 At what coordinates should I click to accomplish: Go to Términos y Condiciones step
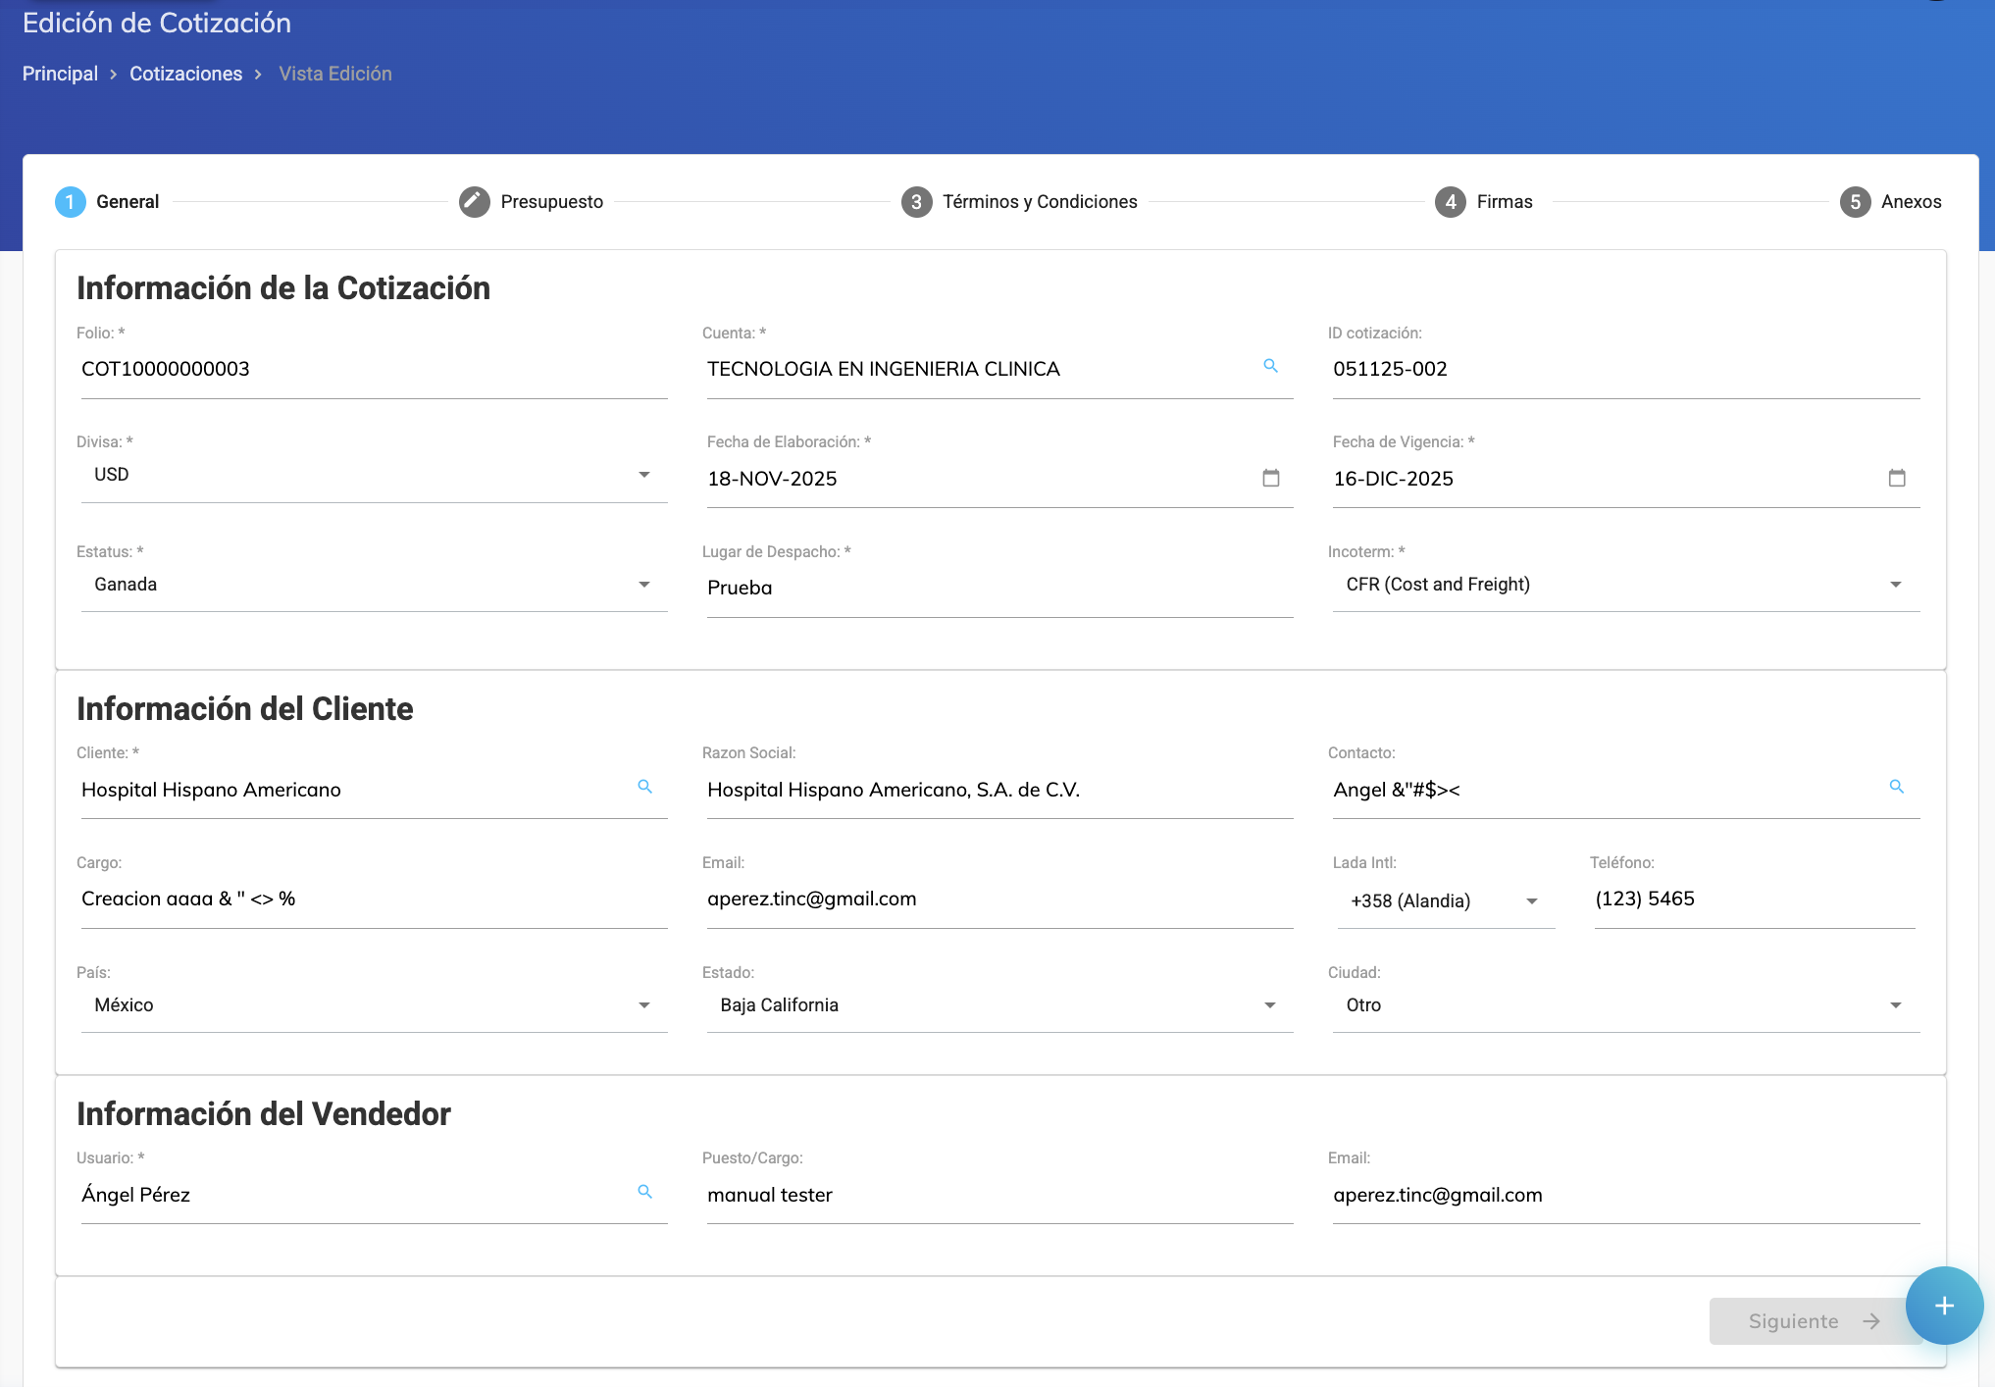coord(1039,202)
